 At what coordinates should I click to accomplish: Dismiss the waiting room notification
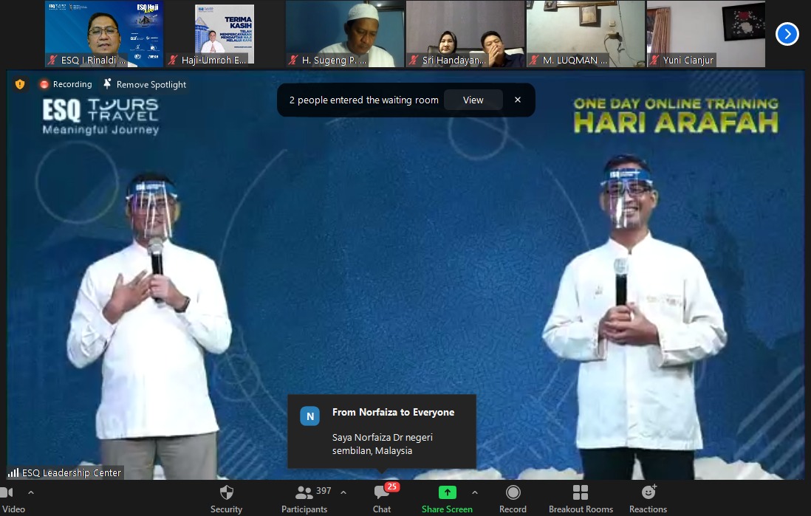click(518, 100)
